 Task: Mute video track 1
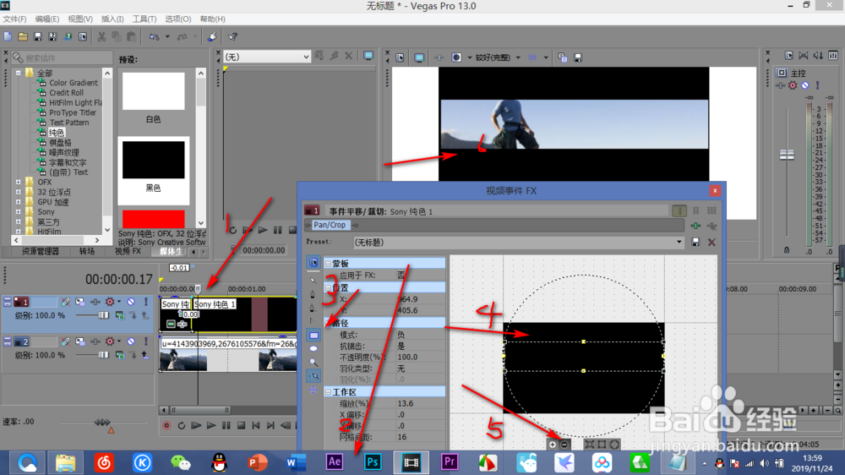[x=131, y=302]
